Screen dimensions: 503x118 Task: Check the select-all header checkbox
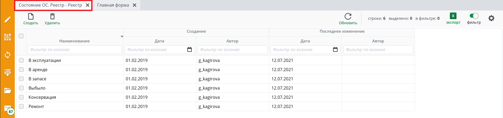click(21, 36)
